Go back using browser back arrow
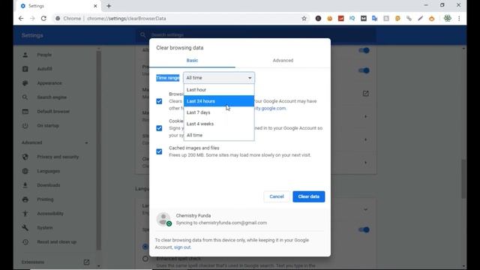The height and width of the screenshot is (270, 480). (x=21, y=18)
